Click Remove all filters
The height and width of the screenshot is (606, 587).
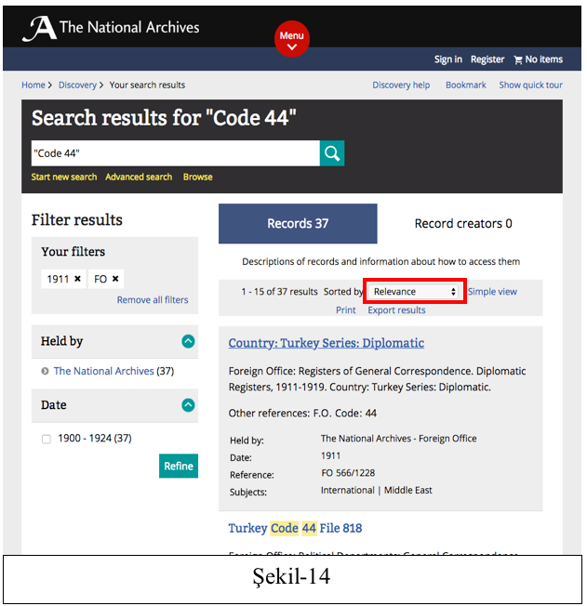point(153,300)
